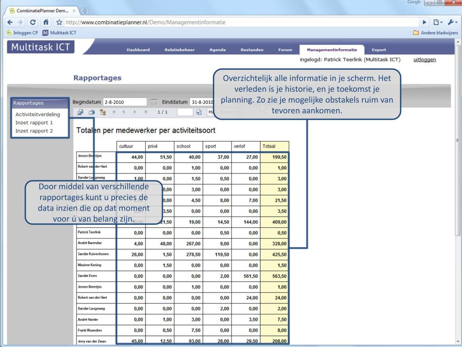Open the wrench settings menu
462x347 pixels.
[452, 22]
